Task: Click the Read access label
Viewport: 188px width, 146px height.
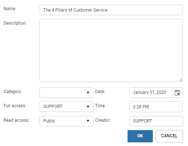Action: click(x=16, y=120)
